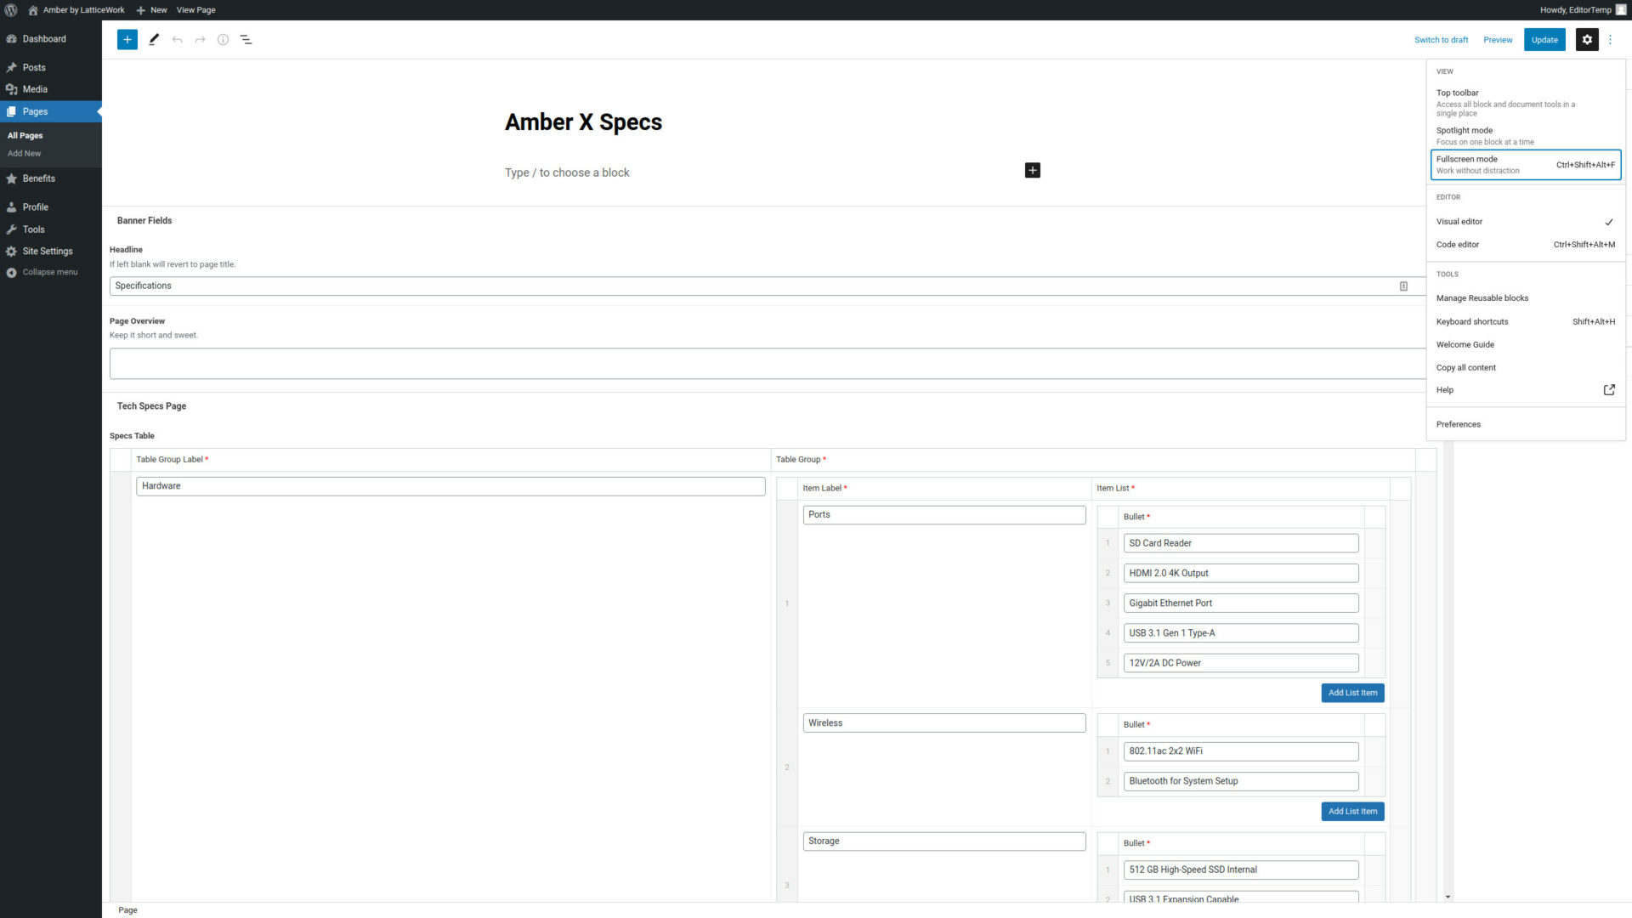Image resolution: width=1632 pixels, height=918 pixels.
Task: Click Switch to draft
Action: (x=1441, y=40)
